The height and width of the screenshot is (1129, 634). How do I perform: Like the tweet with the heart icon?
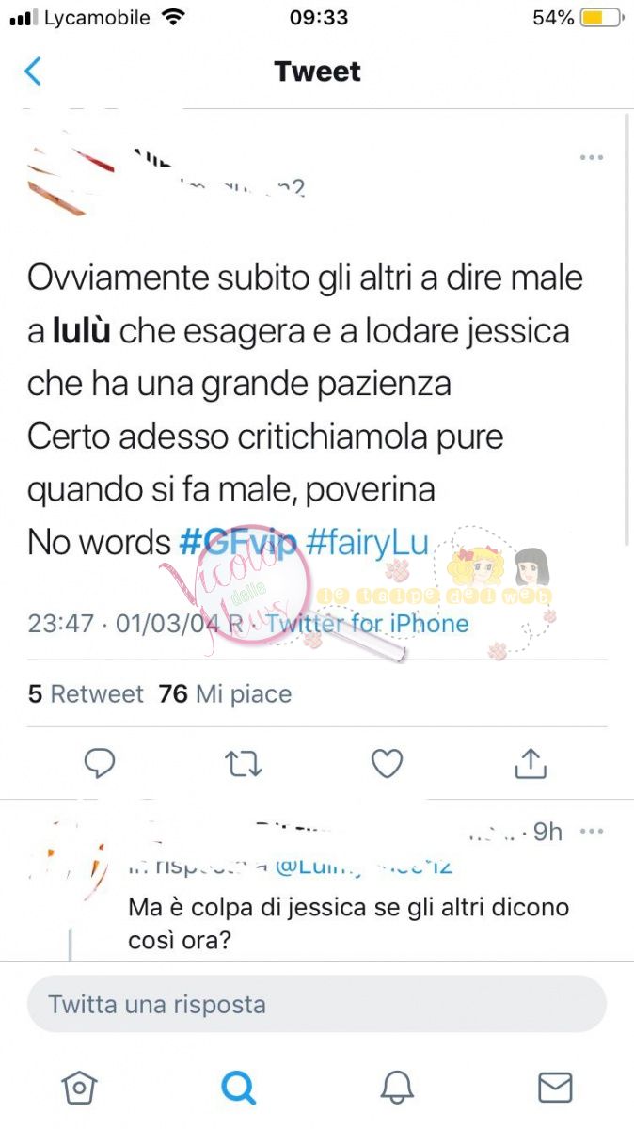[x=387, y=764]
